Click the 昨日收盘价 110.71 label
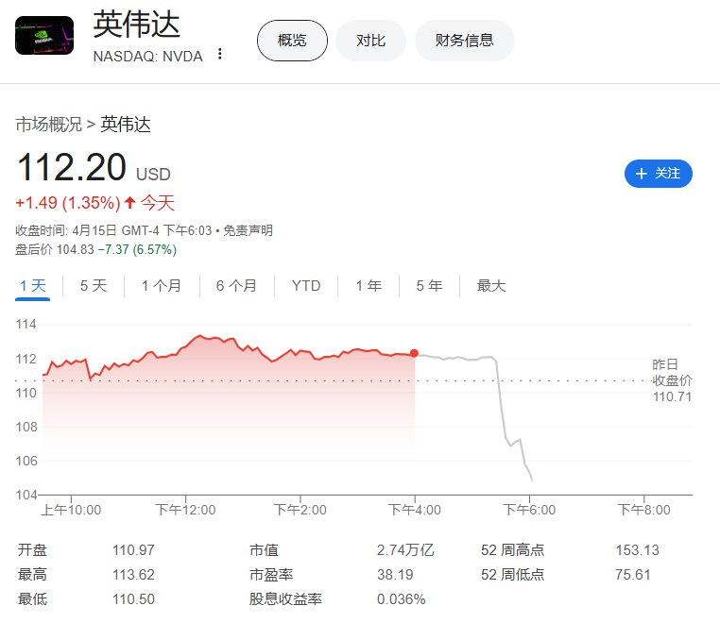The height and width of the screenshot is (623, 720). click(672, 380)
